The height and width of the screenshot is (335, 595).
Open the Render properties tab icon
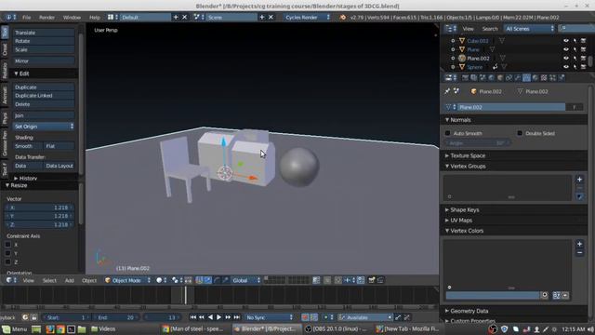[x=465, y=78]
